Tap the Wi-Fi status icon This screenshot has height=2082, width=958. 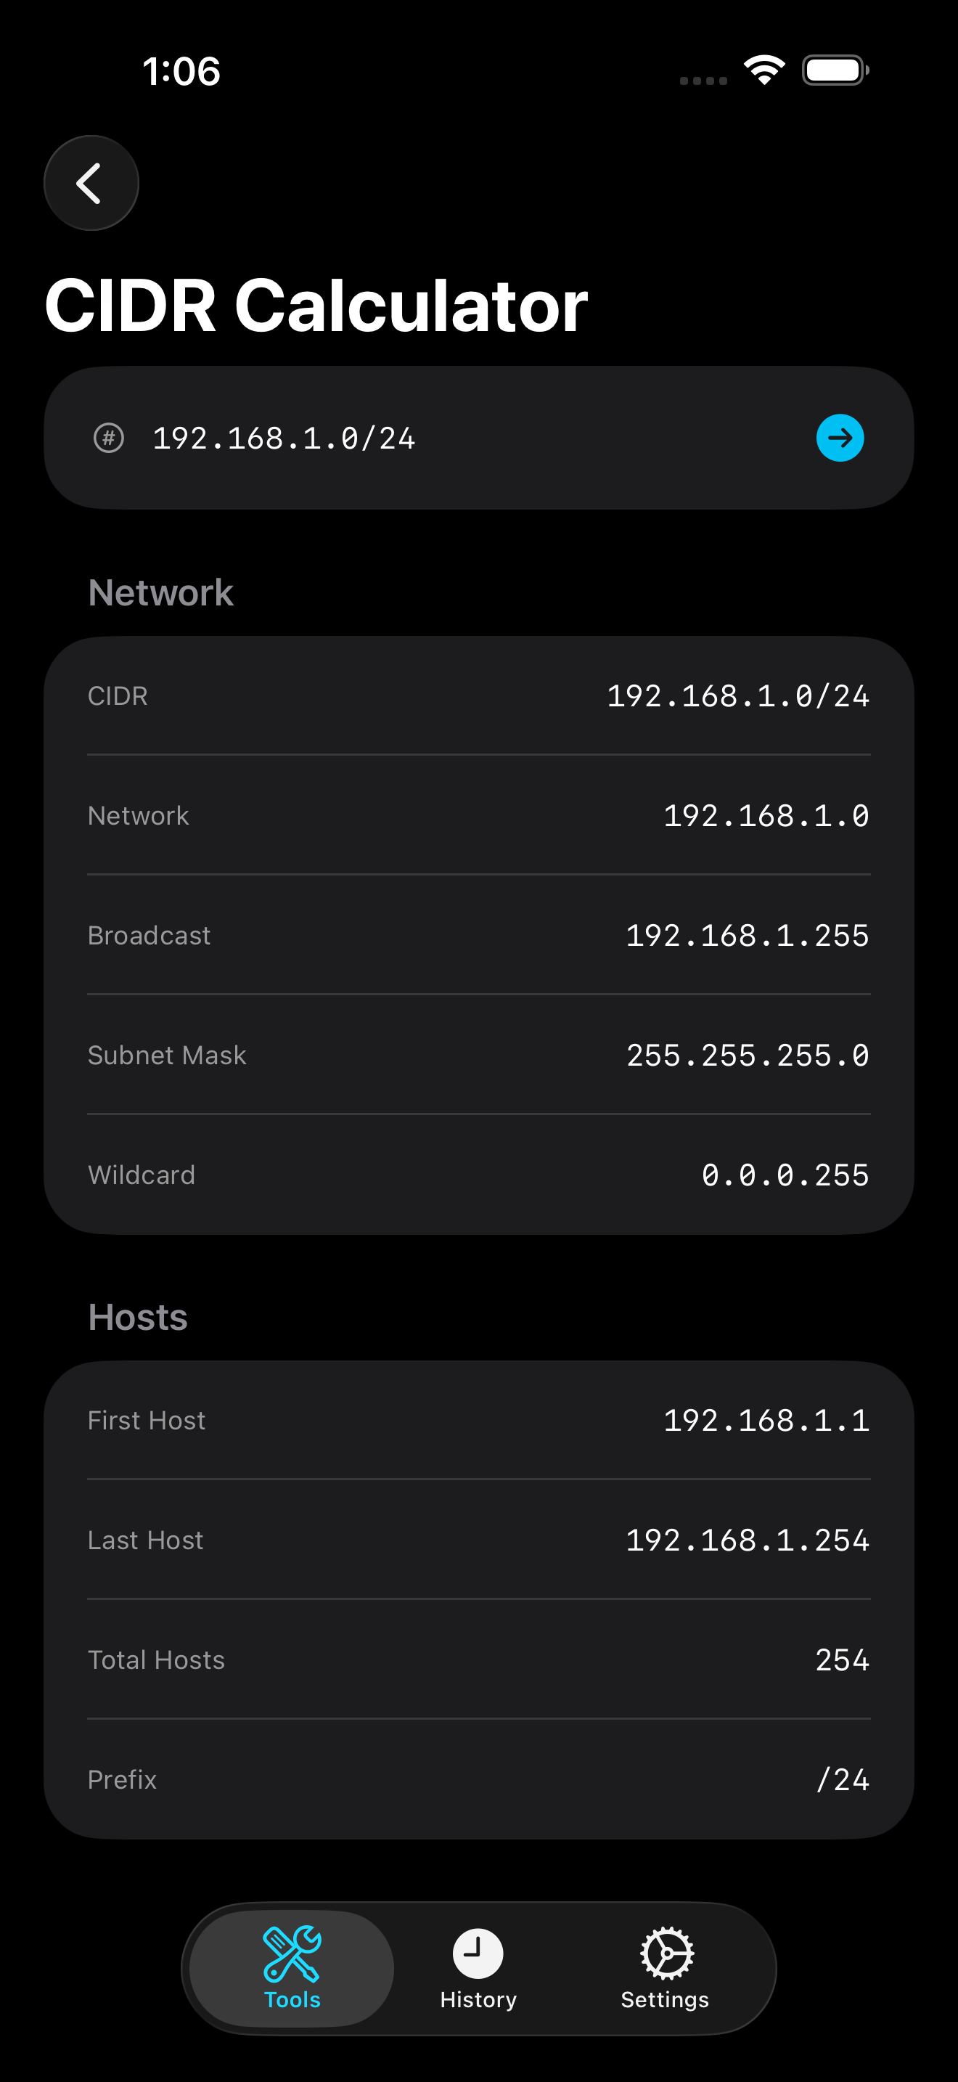[764, 70]
